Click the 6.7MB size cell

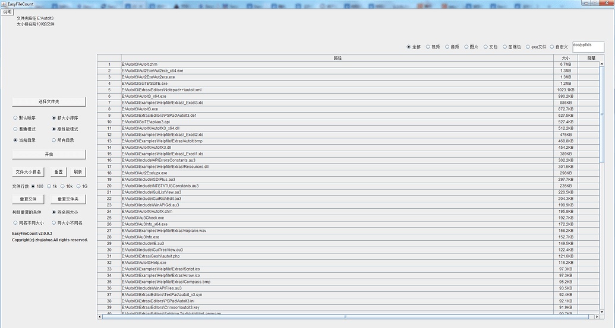566,64
